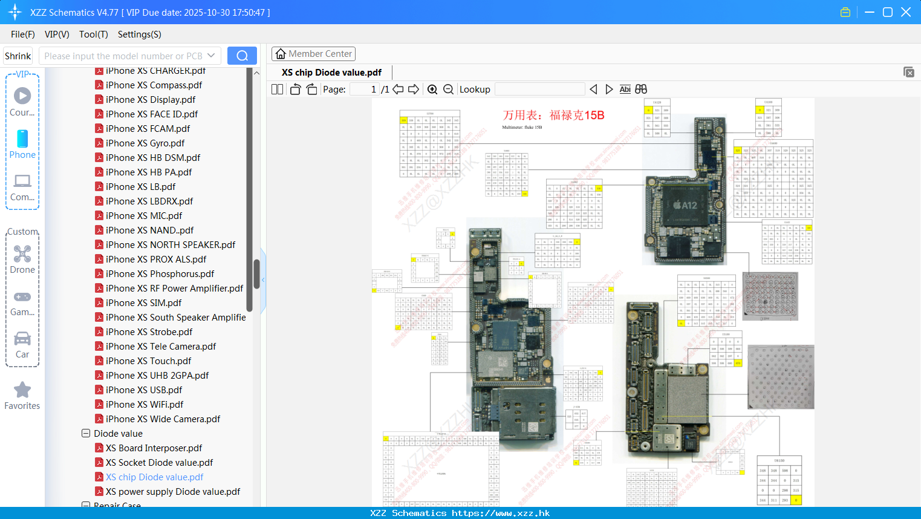921x519 pixels.
Task: Open the Settings(S) menu
Action: click(140, 34)
